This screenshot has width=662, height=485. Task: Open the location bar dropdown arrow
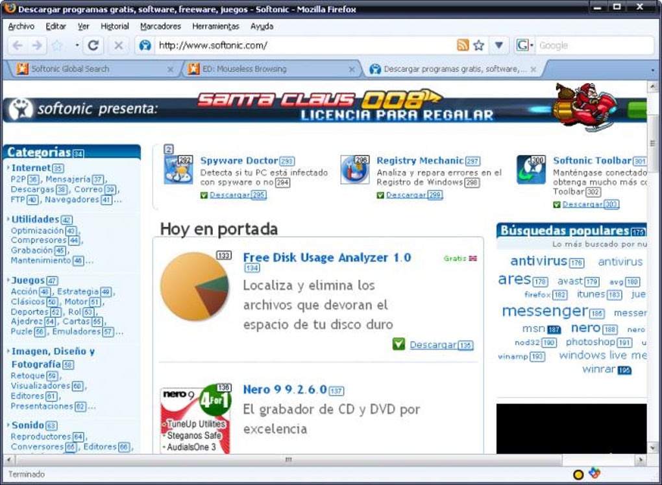pyautogui.click(x=498, y=46)
